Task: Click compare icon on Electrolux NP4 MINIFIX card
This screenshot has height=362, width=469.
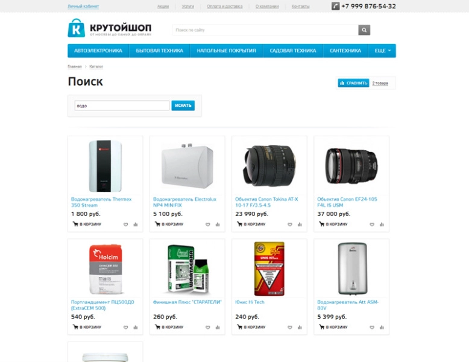Action: pyautogui.click(x=218, y=224)
